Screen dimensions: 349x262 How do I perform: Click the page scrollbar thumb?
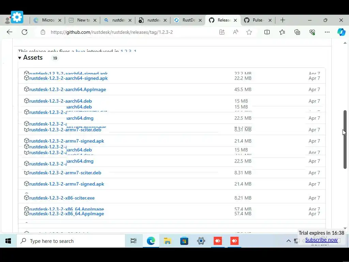[345, 139]
